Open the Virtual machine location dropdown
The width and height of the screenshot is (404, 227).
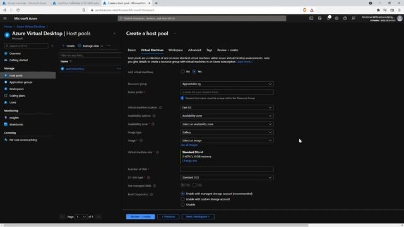pyautogui.click(x=227, y=108)
